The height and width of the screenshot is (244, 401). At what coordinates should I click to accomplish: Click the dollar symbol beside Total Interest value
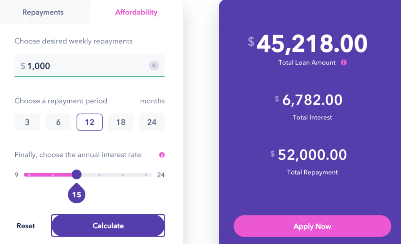[x=276, y=98]
